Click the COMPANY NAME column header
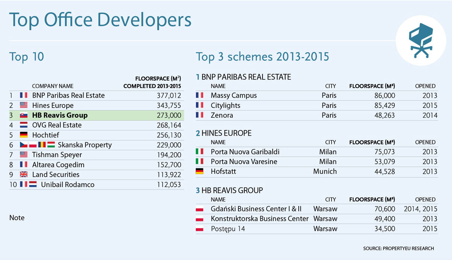 coord(53,86)
